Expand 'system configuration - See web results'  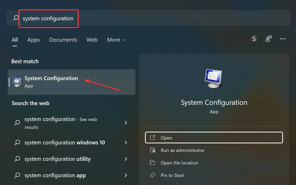pyautogui.click(x=126, y=123)
